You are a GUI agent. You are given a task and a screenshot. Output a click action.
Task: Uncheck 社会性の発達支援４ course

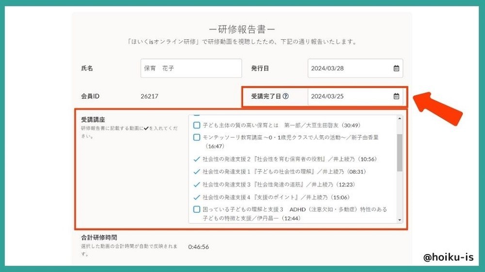[197, 197]
